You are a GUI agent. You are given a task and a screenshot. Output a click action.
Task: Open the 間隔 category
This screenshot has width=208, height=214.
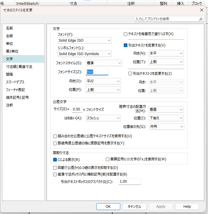point(23,74)
